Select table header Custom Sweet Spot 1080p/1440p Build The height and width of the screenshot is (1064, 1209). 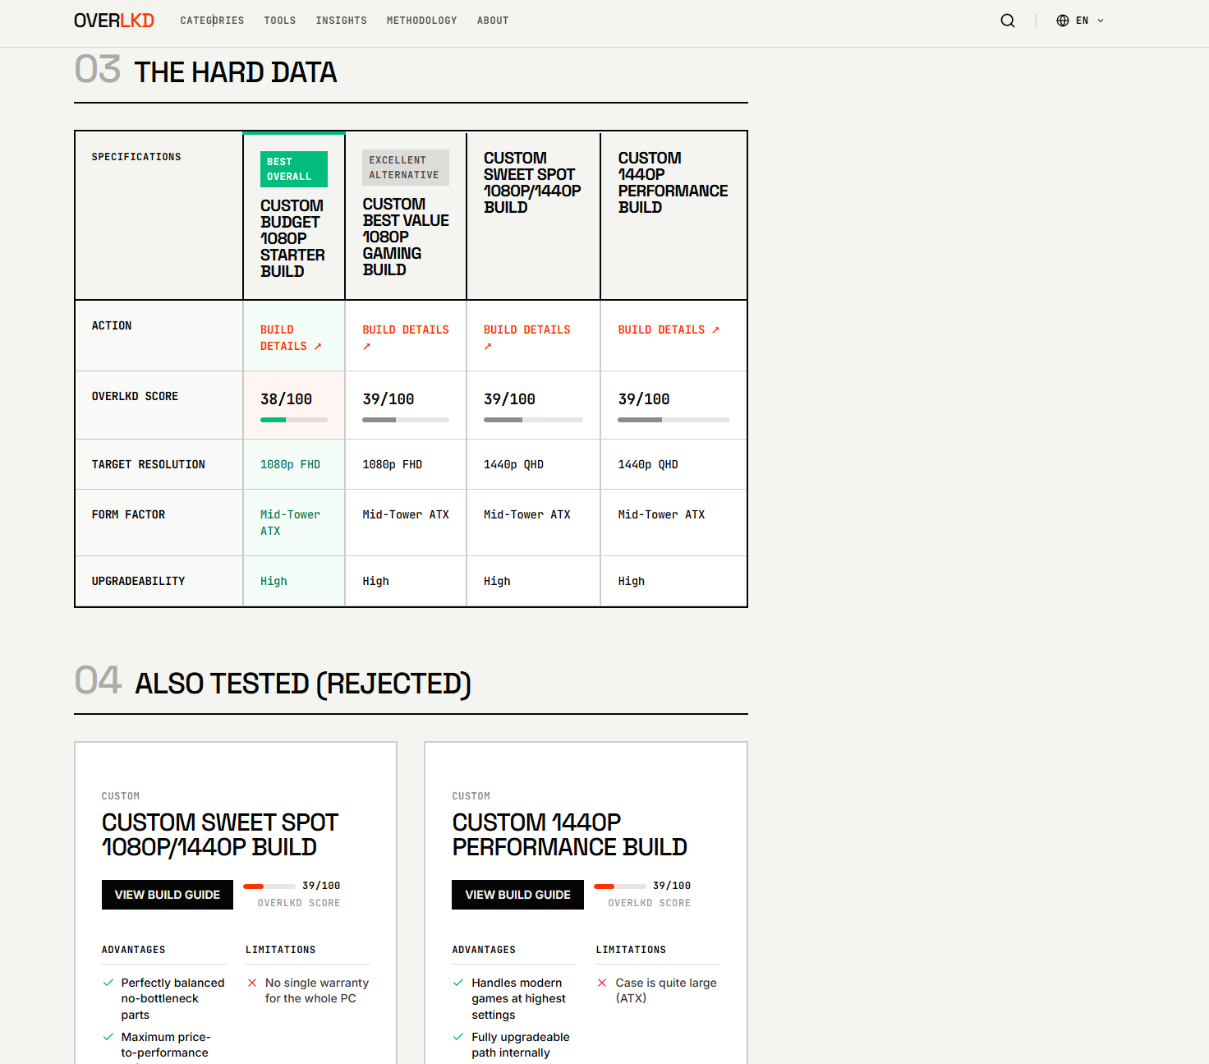point(532,182)
